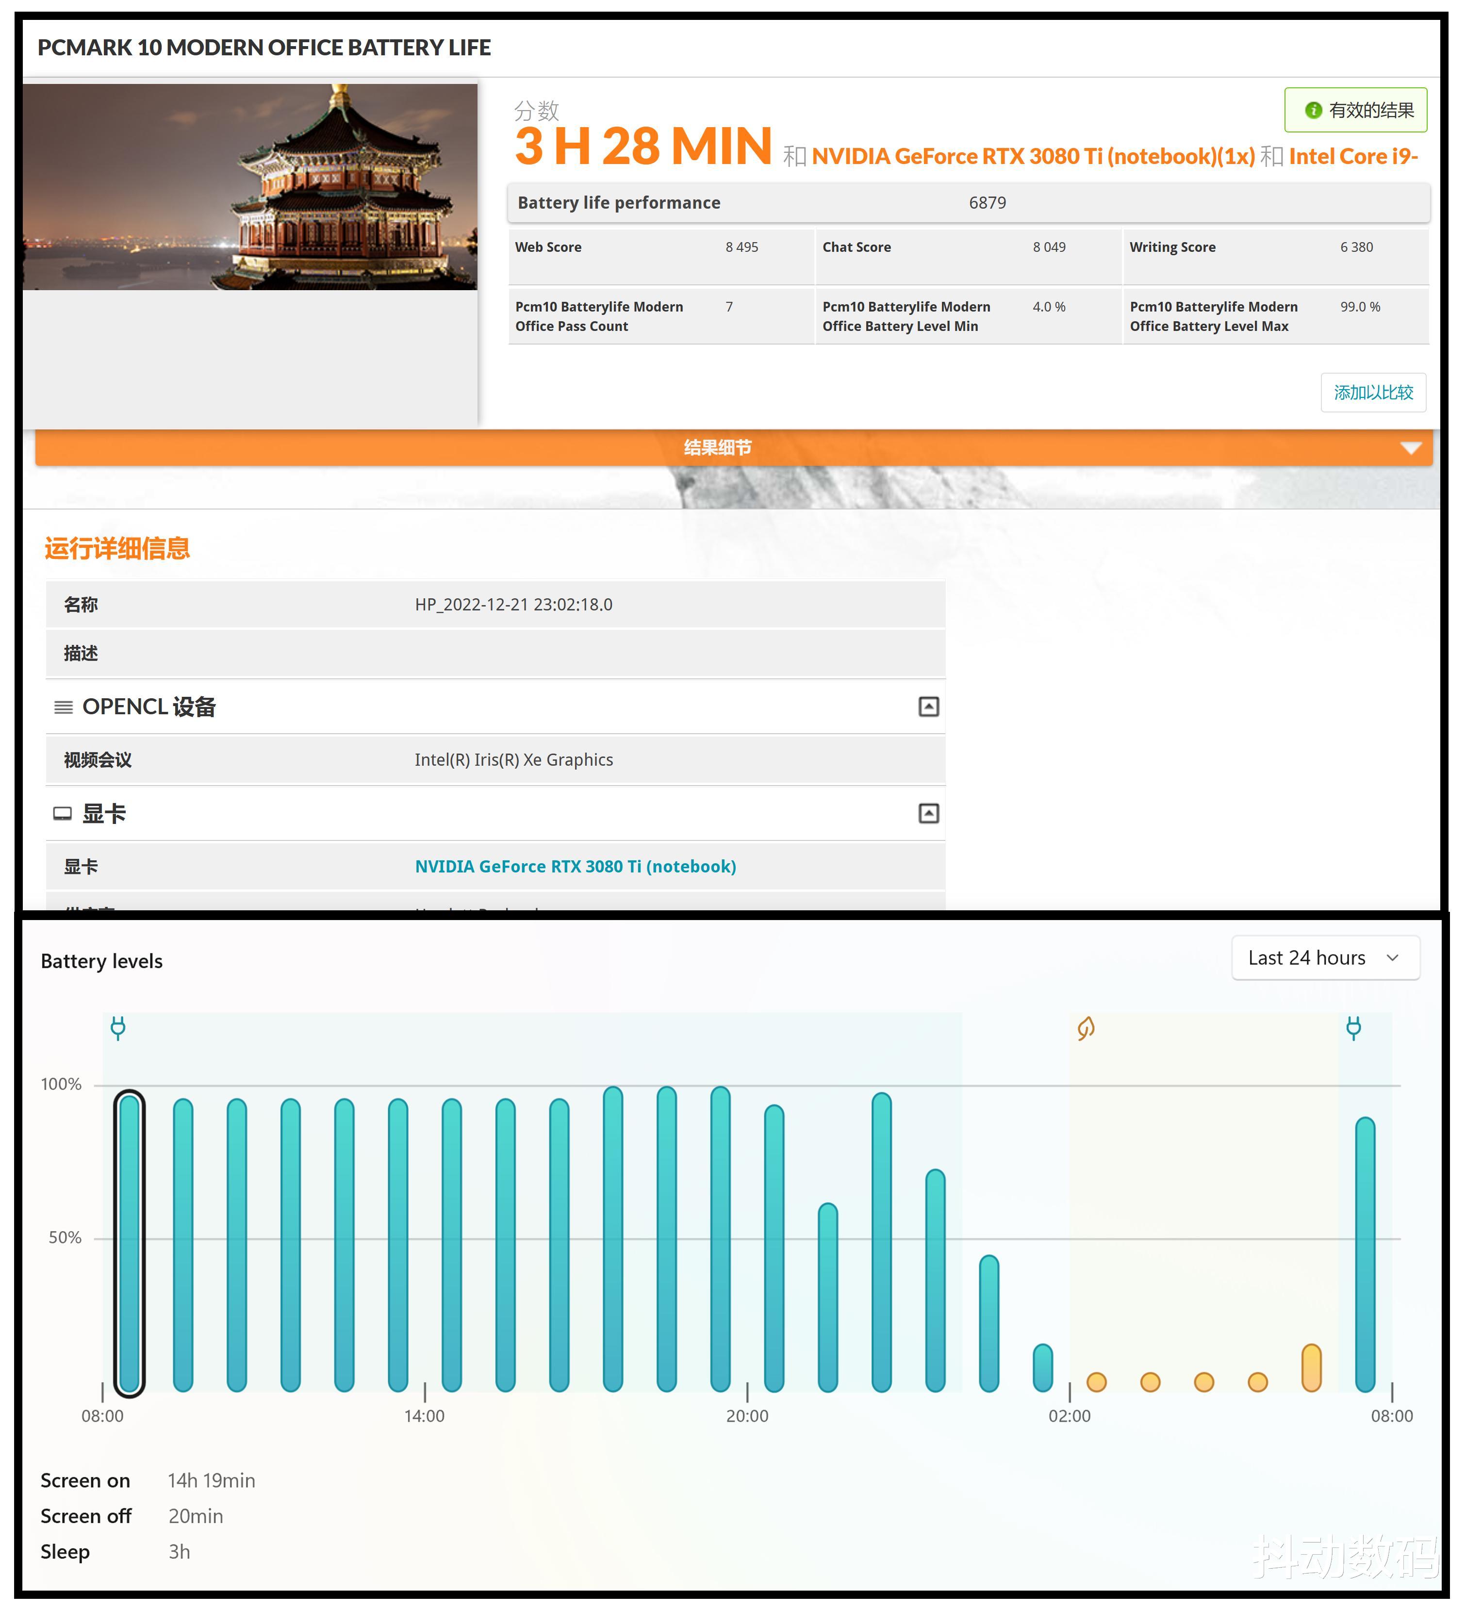1466x1611 pixels.
Task: Click the Office Pass Count 7 cell
Action: (x=661, y=316)
